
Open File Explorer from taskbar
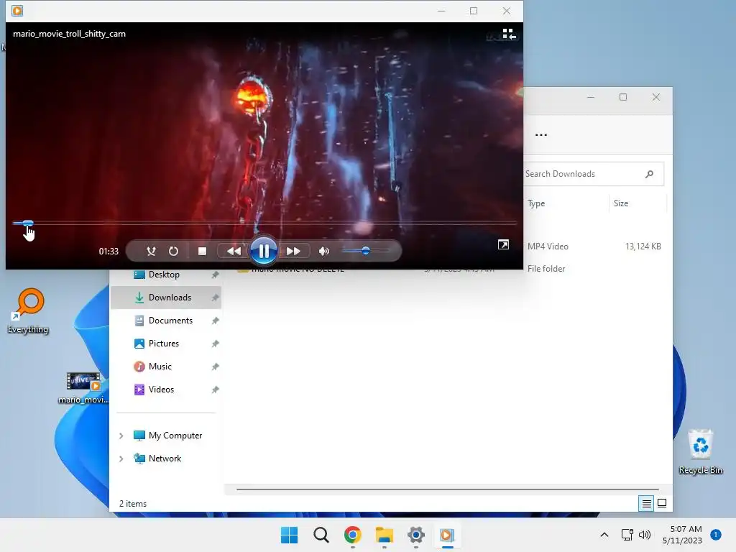click(x=384, y=535)
